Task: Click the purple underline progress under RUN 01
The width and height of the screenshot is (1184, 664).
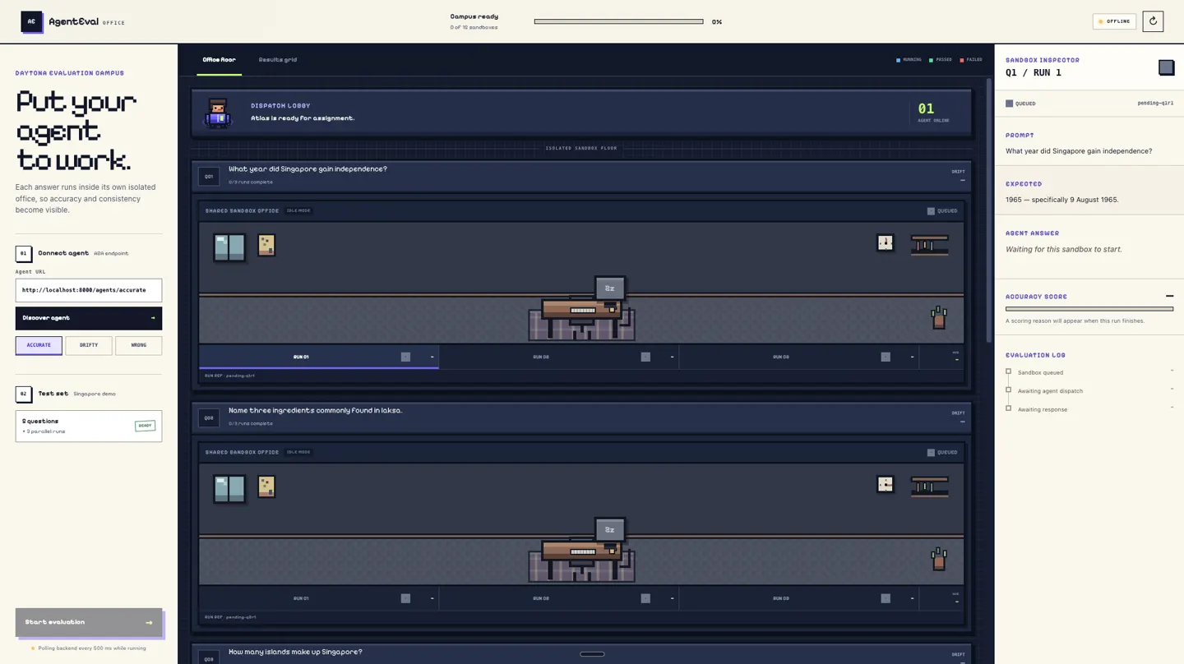Action: (x=319, y=367)
